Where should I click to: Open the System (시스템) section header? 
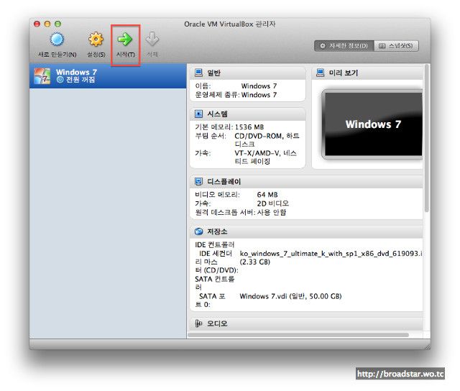[x=247, y=114]
